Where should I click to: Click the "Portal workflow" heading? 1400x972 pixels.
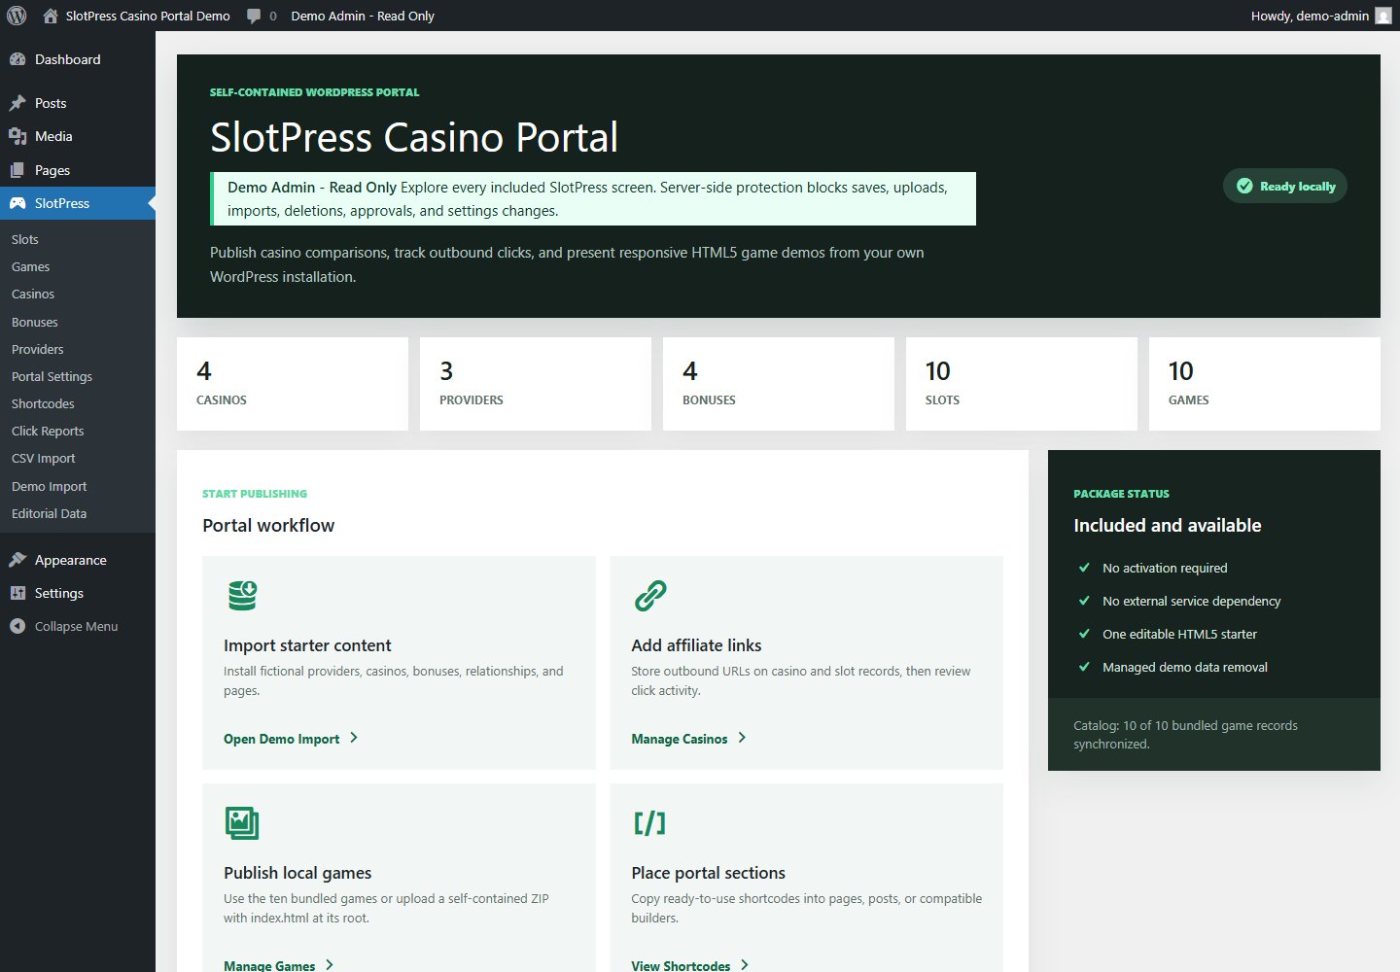coord(268,525)
